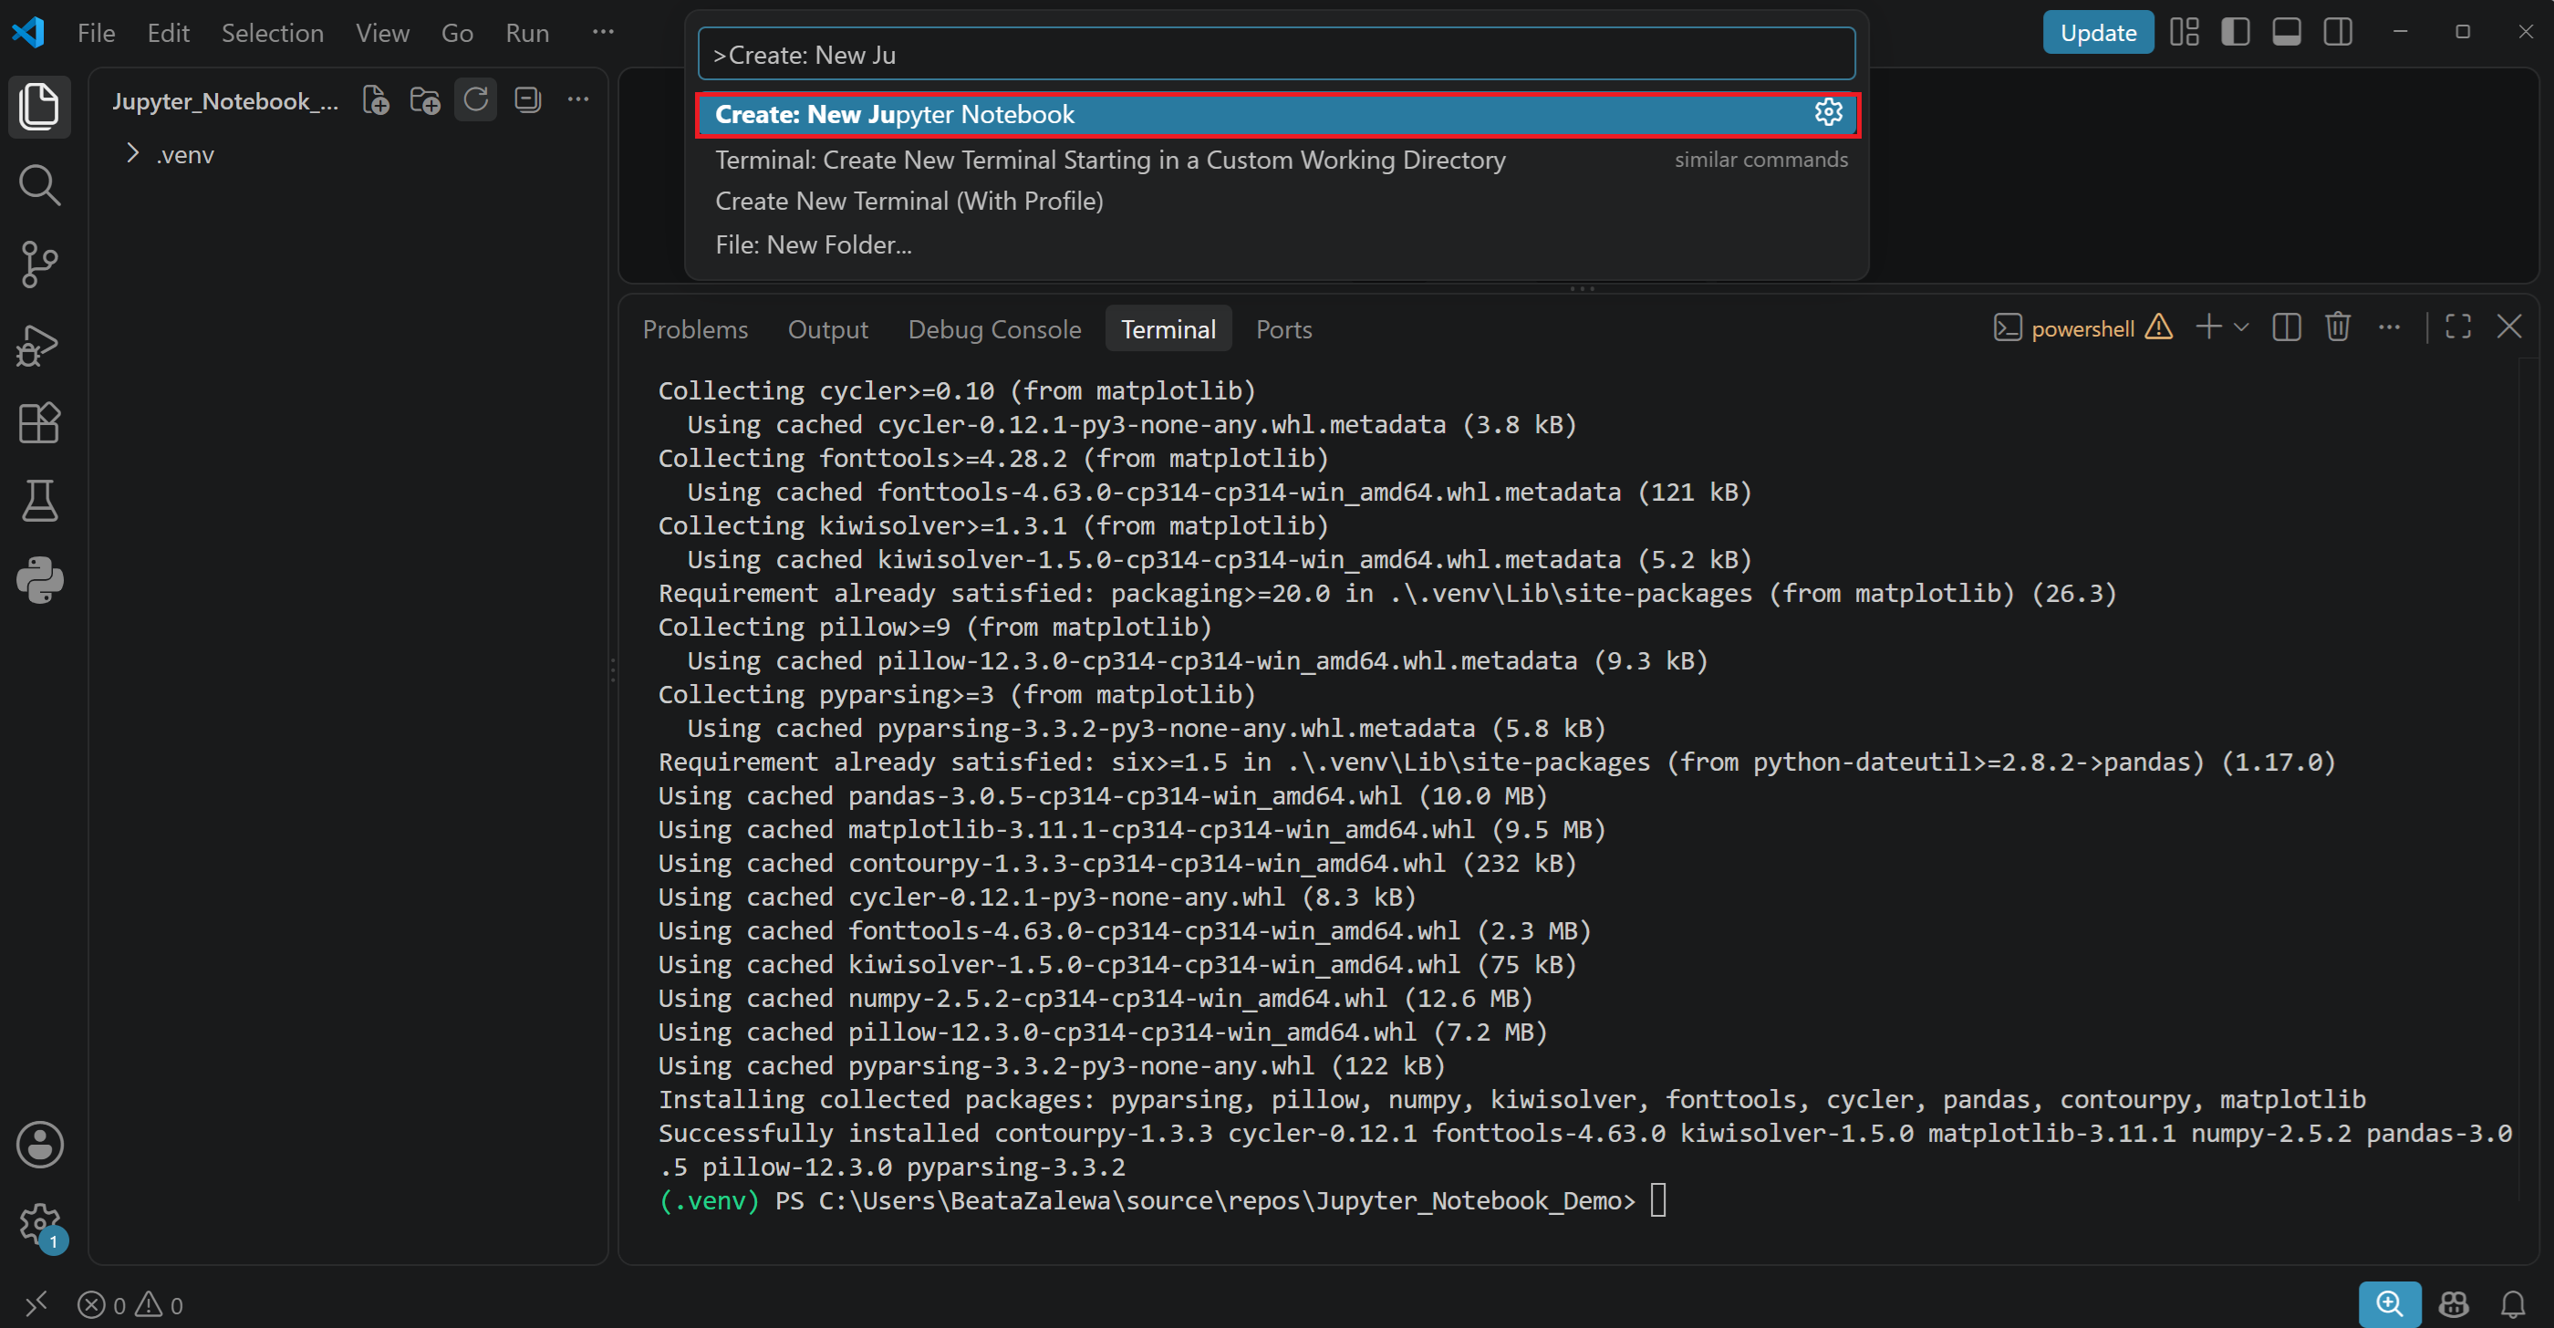Open the Accounts menu icon
Image resolution: width=2554 pixels, height=1328 pixels.
(x=39, y=1145)
